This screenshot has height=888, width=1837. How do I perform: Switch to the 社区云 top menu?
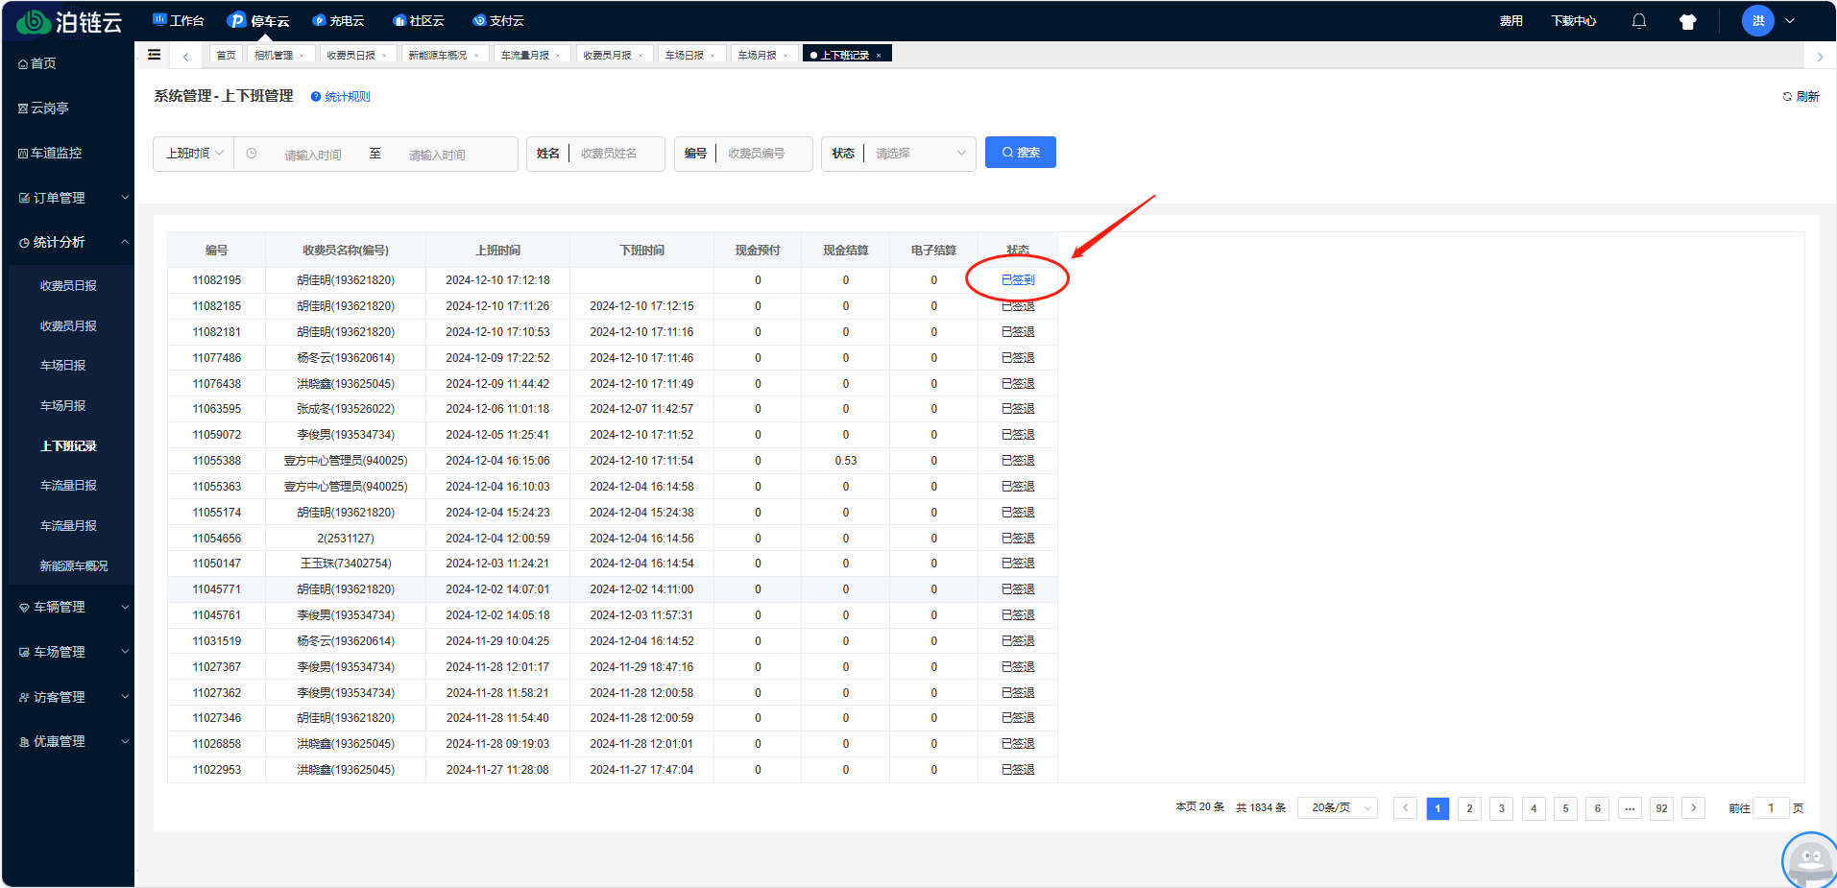tap(419, 20)
